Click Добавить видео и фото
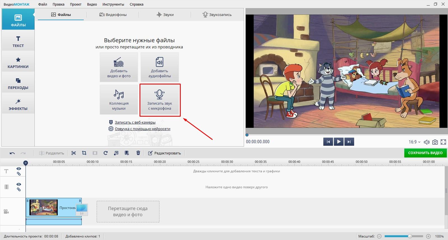This screenshot has height=240, width=448. click(x=119, y=67)
